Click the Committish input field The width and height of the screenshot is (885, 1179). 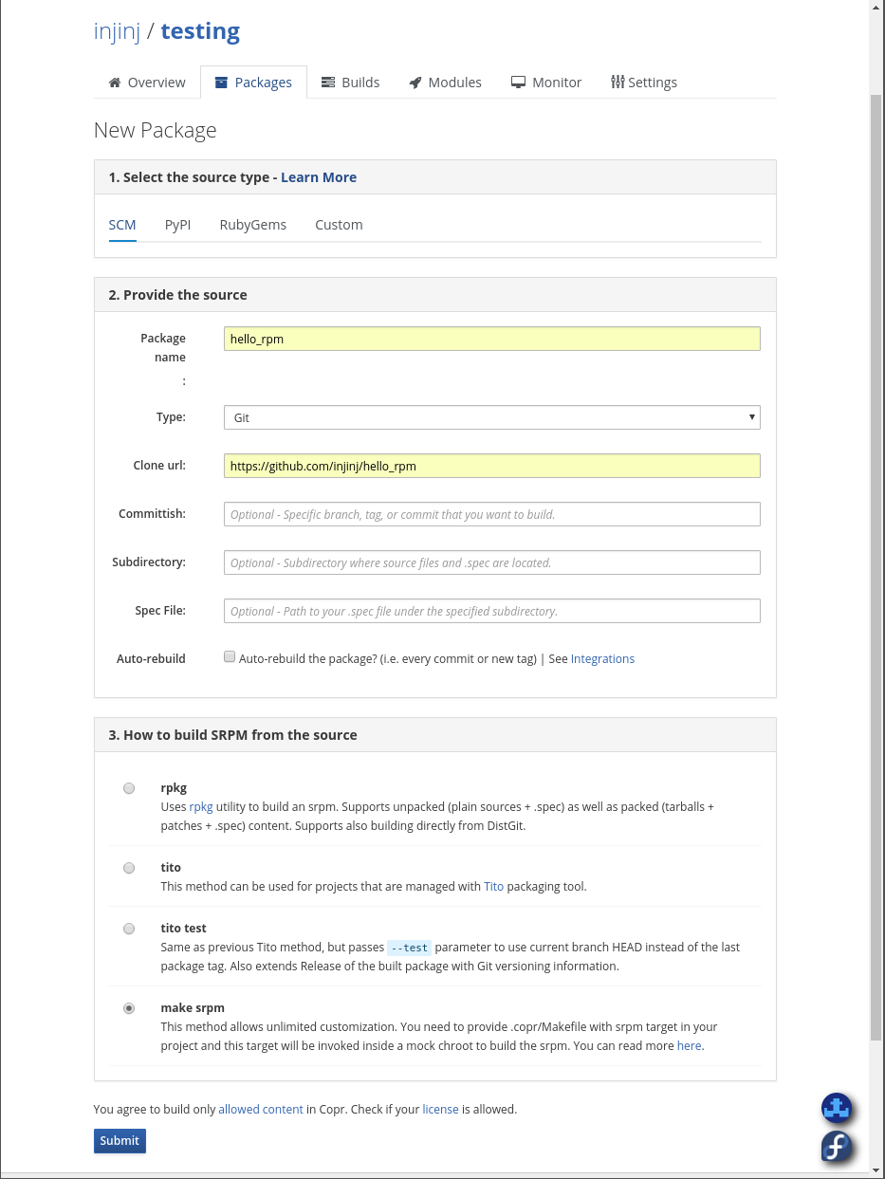[x=492, y=514]
